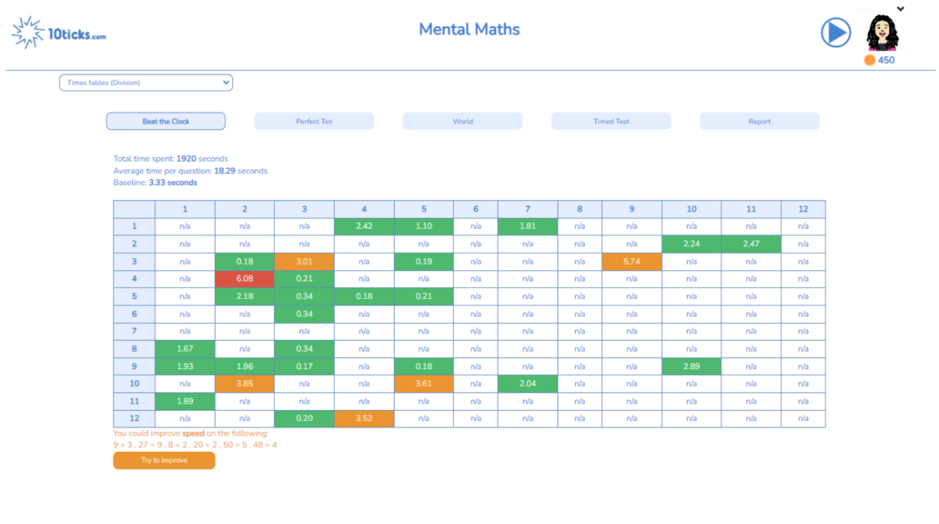Switch to the Perfect Ten tab
Image resolution: width=939 pixels, height=524 pixels.
[x=314, y=121]
